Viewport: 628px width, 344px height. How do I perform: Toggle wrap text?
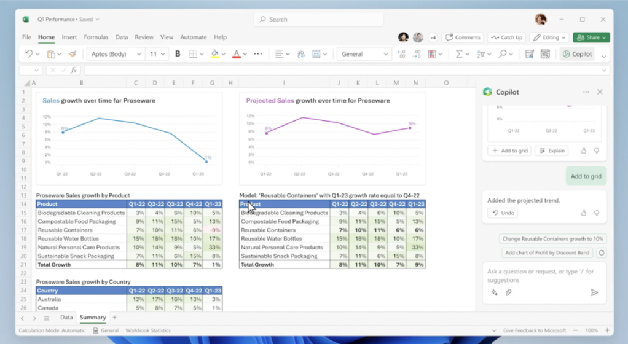point(300,53)
